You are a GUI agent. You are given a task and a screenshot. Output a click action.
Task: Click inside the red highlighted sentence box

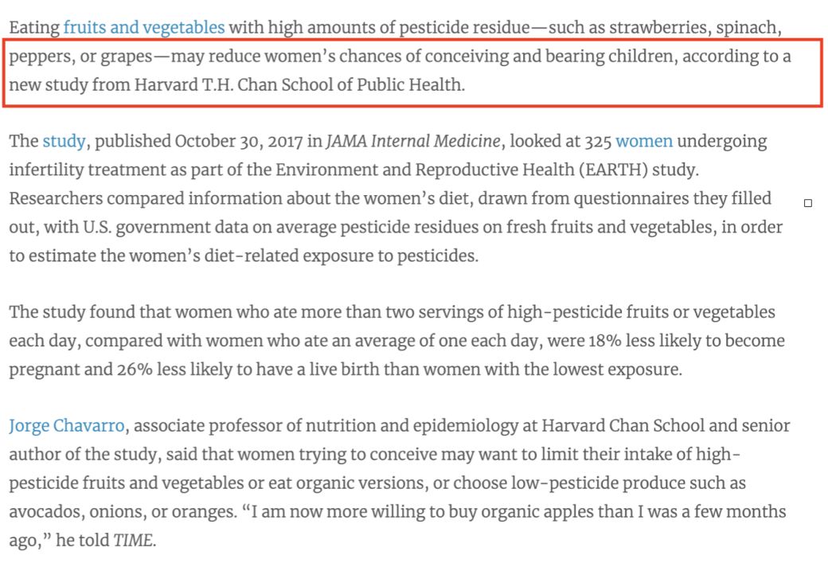[x=398, y=71]
